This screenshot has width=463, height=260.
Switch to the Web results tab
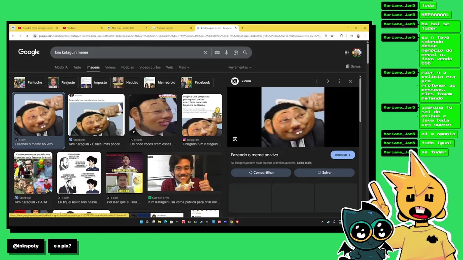[169, 67]
